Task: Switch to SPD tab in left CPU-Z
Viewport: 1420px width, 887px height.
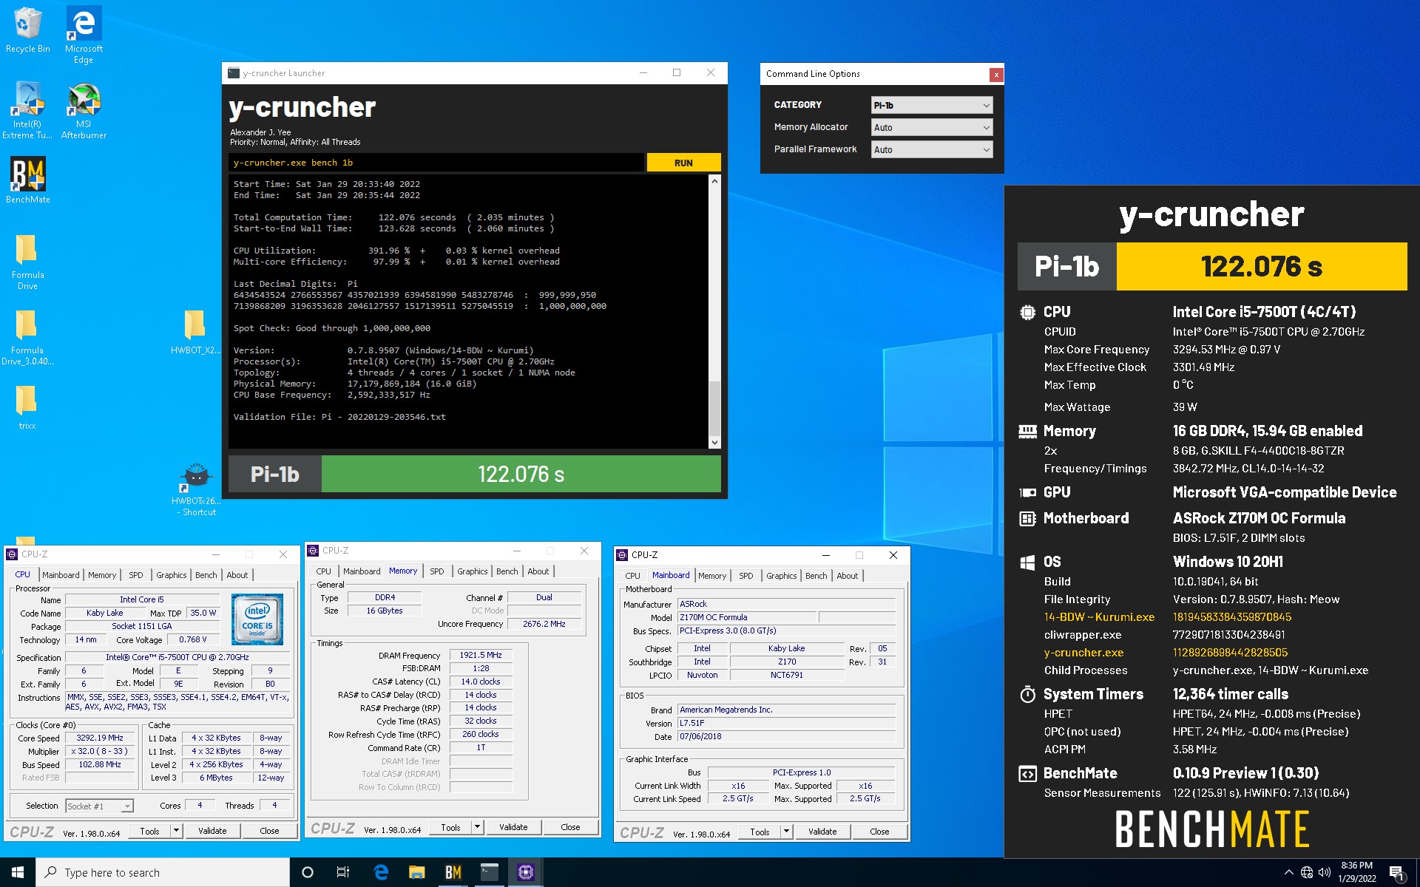Action: 136,575
